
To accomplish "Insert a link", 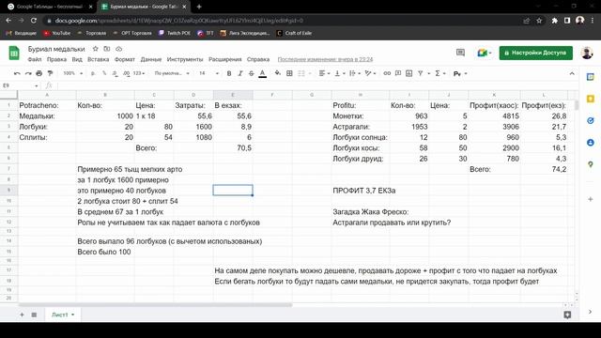I will pyautogui.click(x=387, y=73).
